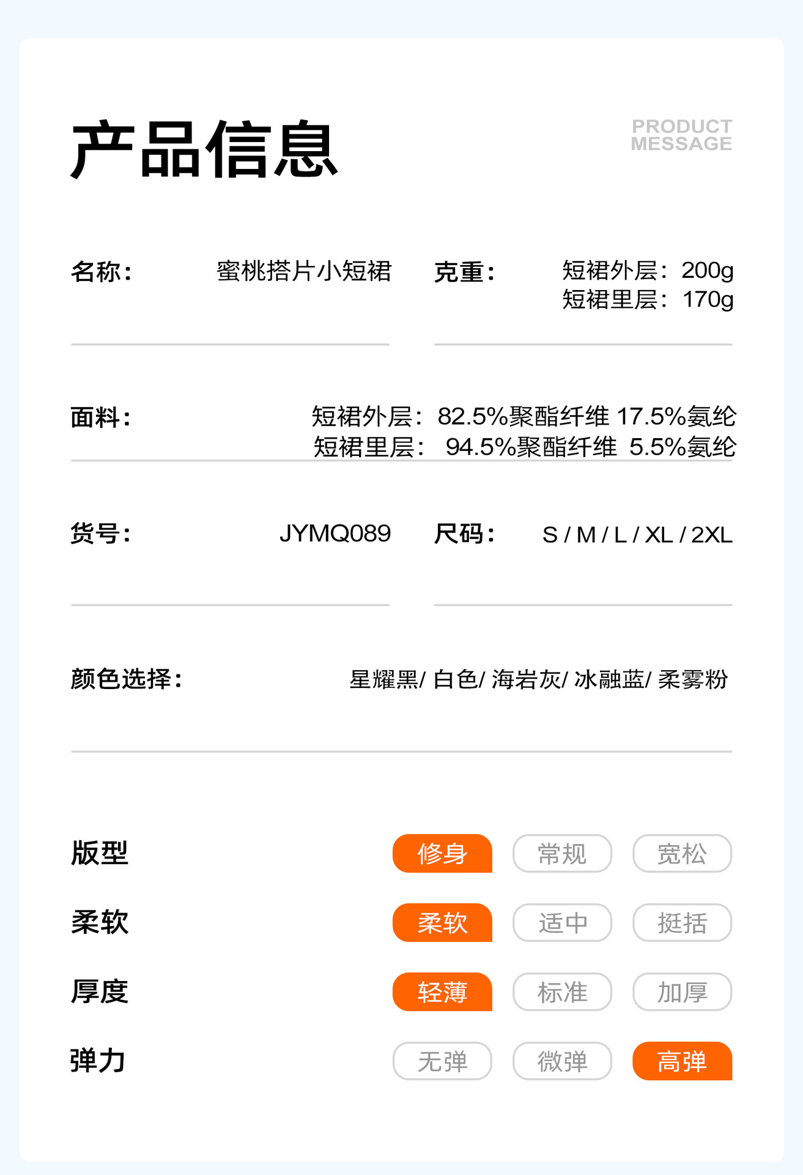Click the 2XL size text
The height and width of the screenshot is (1175, 803).
[x=712, y=535]
